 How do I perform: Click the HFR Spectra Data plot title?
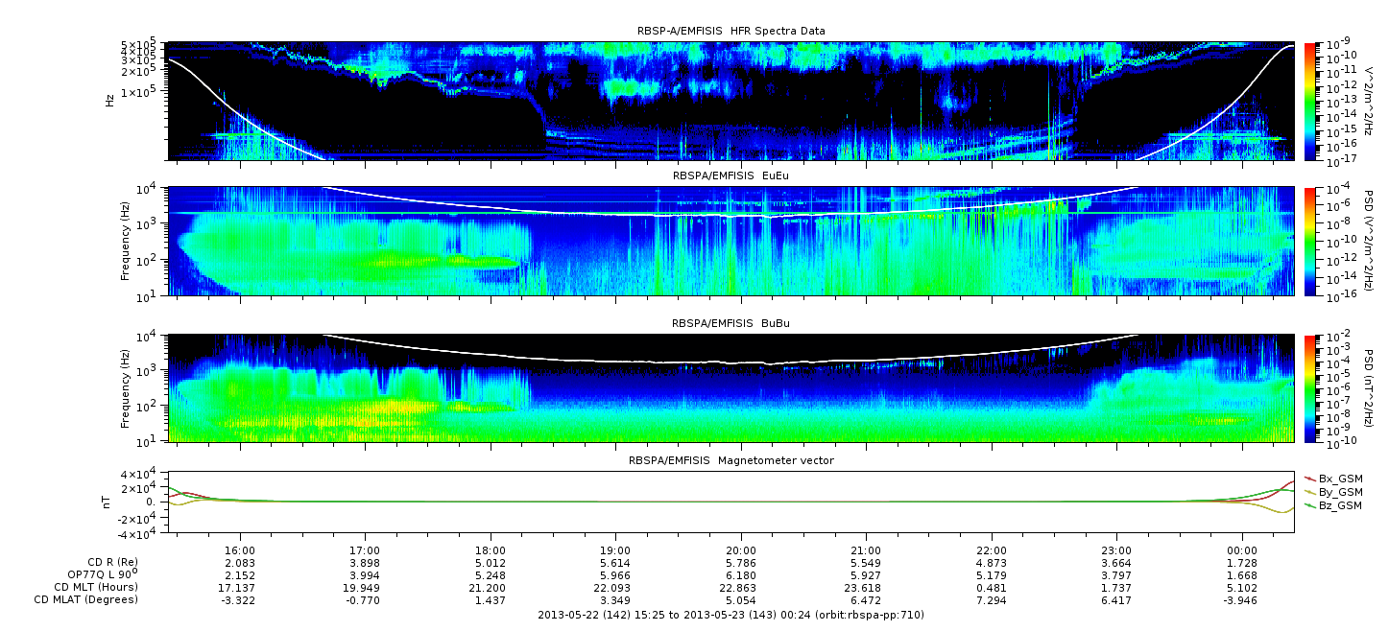730,31
